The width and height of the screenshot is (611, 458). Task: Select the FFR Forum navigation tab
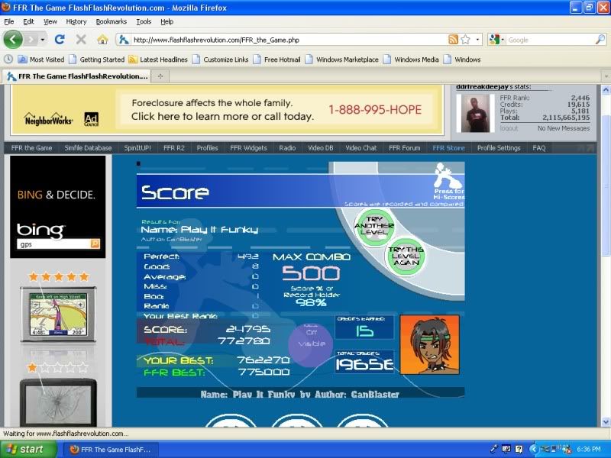click(404, 148)
